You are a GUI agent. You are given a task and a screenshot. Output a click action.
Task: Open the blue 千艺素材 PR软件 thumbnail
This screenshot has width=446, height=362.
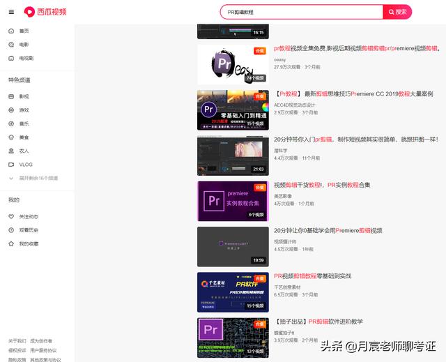[233, 292]
